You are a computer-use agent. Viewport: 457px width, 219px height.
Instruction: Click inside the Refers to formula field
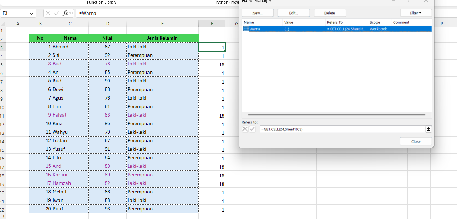point(321,129)
